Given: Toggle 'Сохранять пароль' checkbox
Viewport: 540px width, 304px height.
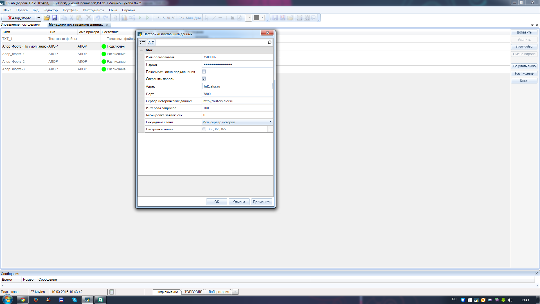Looking at the screenshot, I should (x=204, y=79).
